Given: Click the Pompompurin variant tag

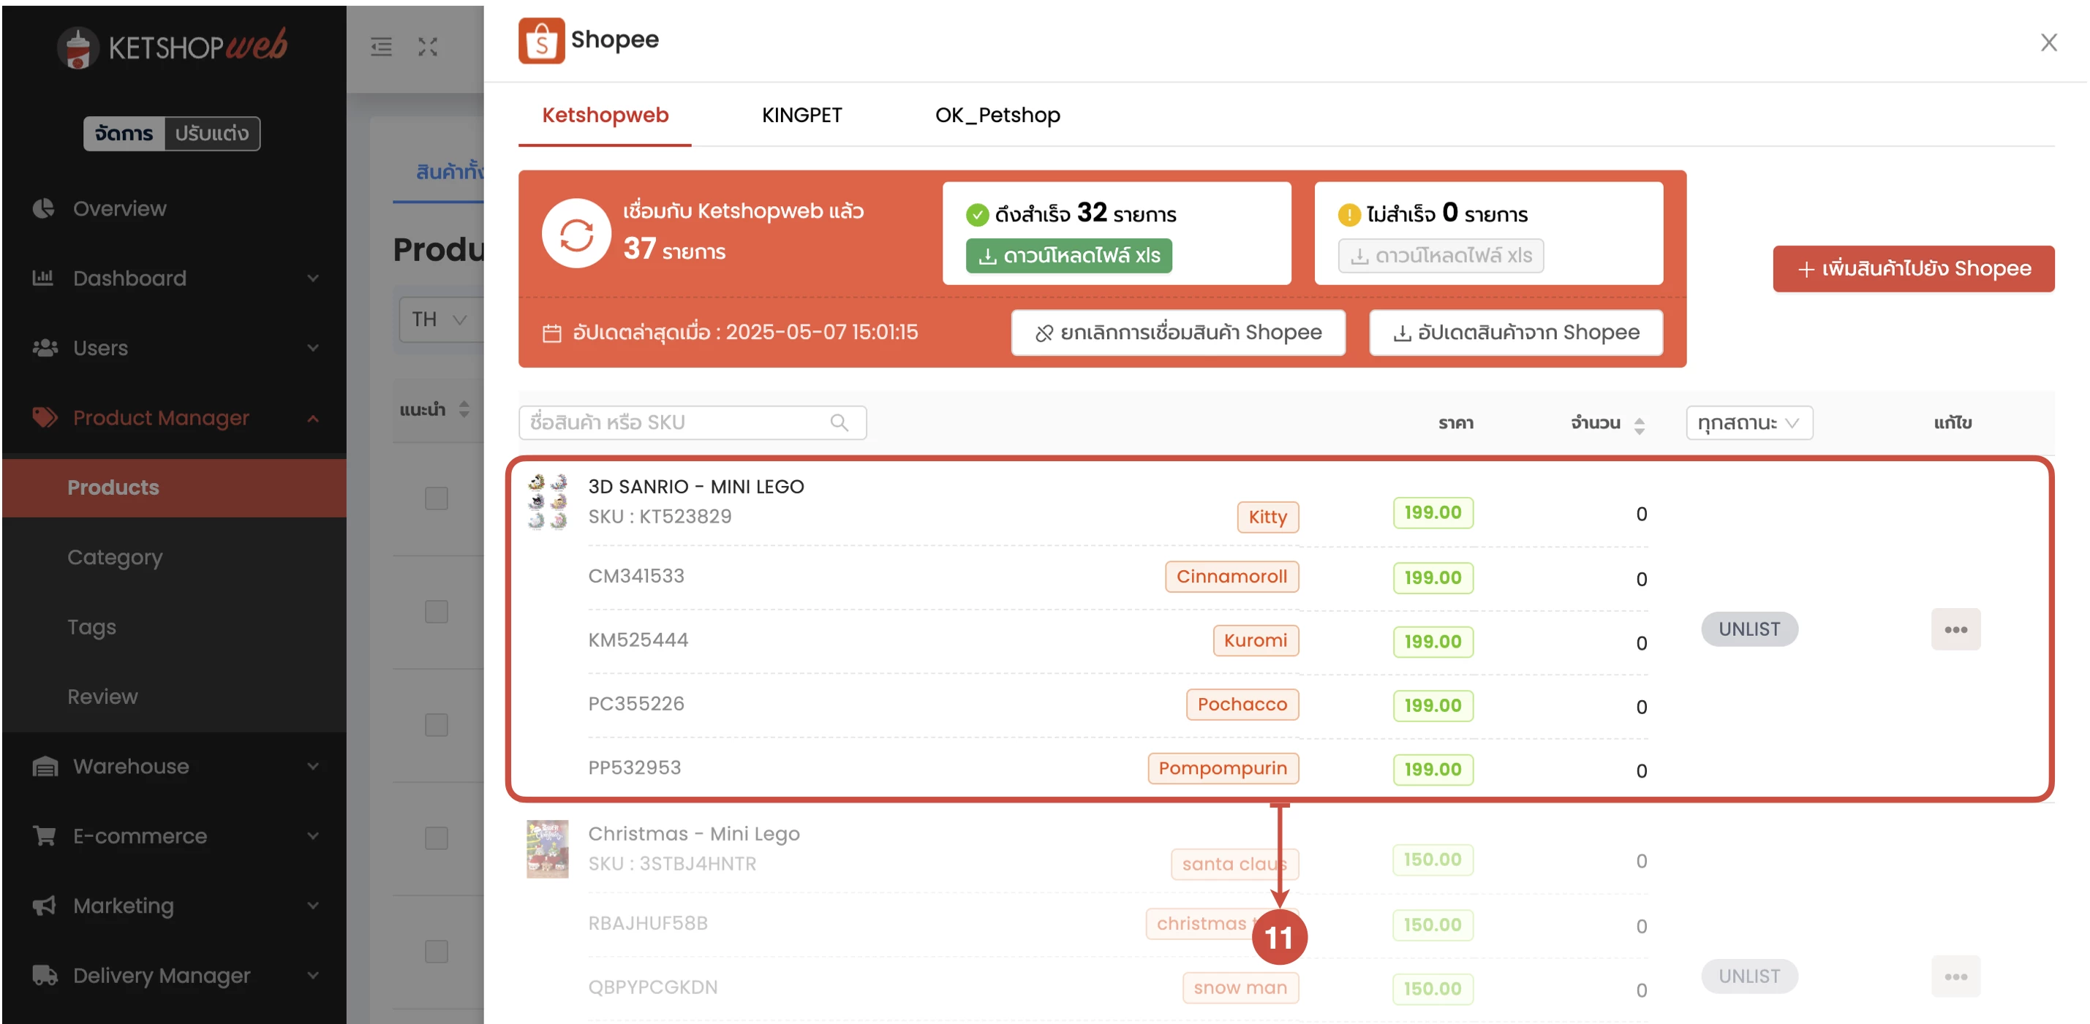Looking at the screenshot, I should tap(1223, 769).
